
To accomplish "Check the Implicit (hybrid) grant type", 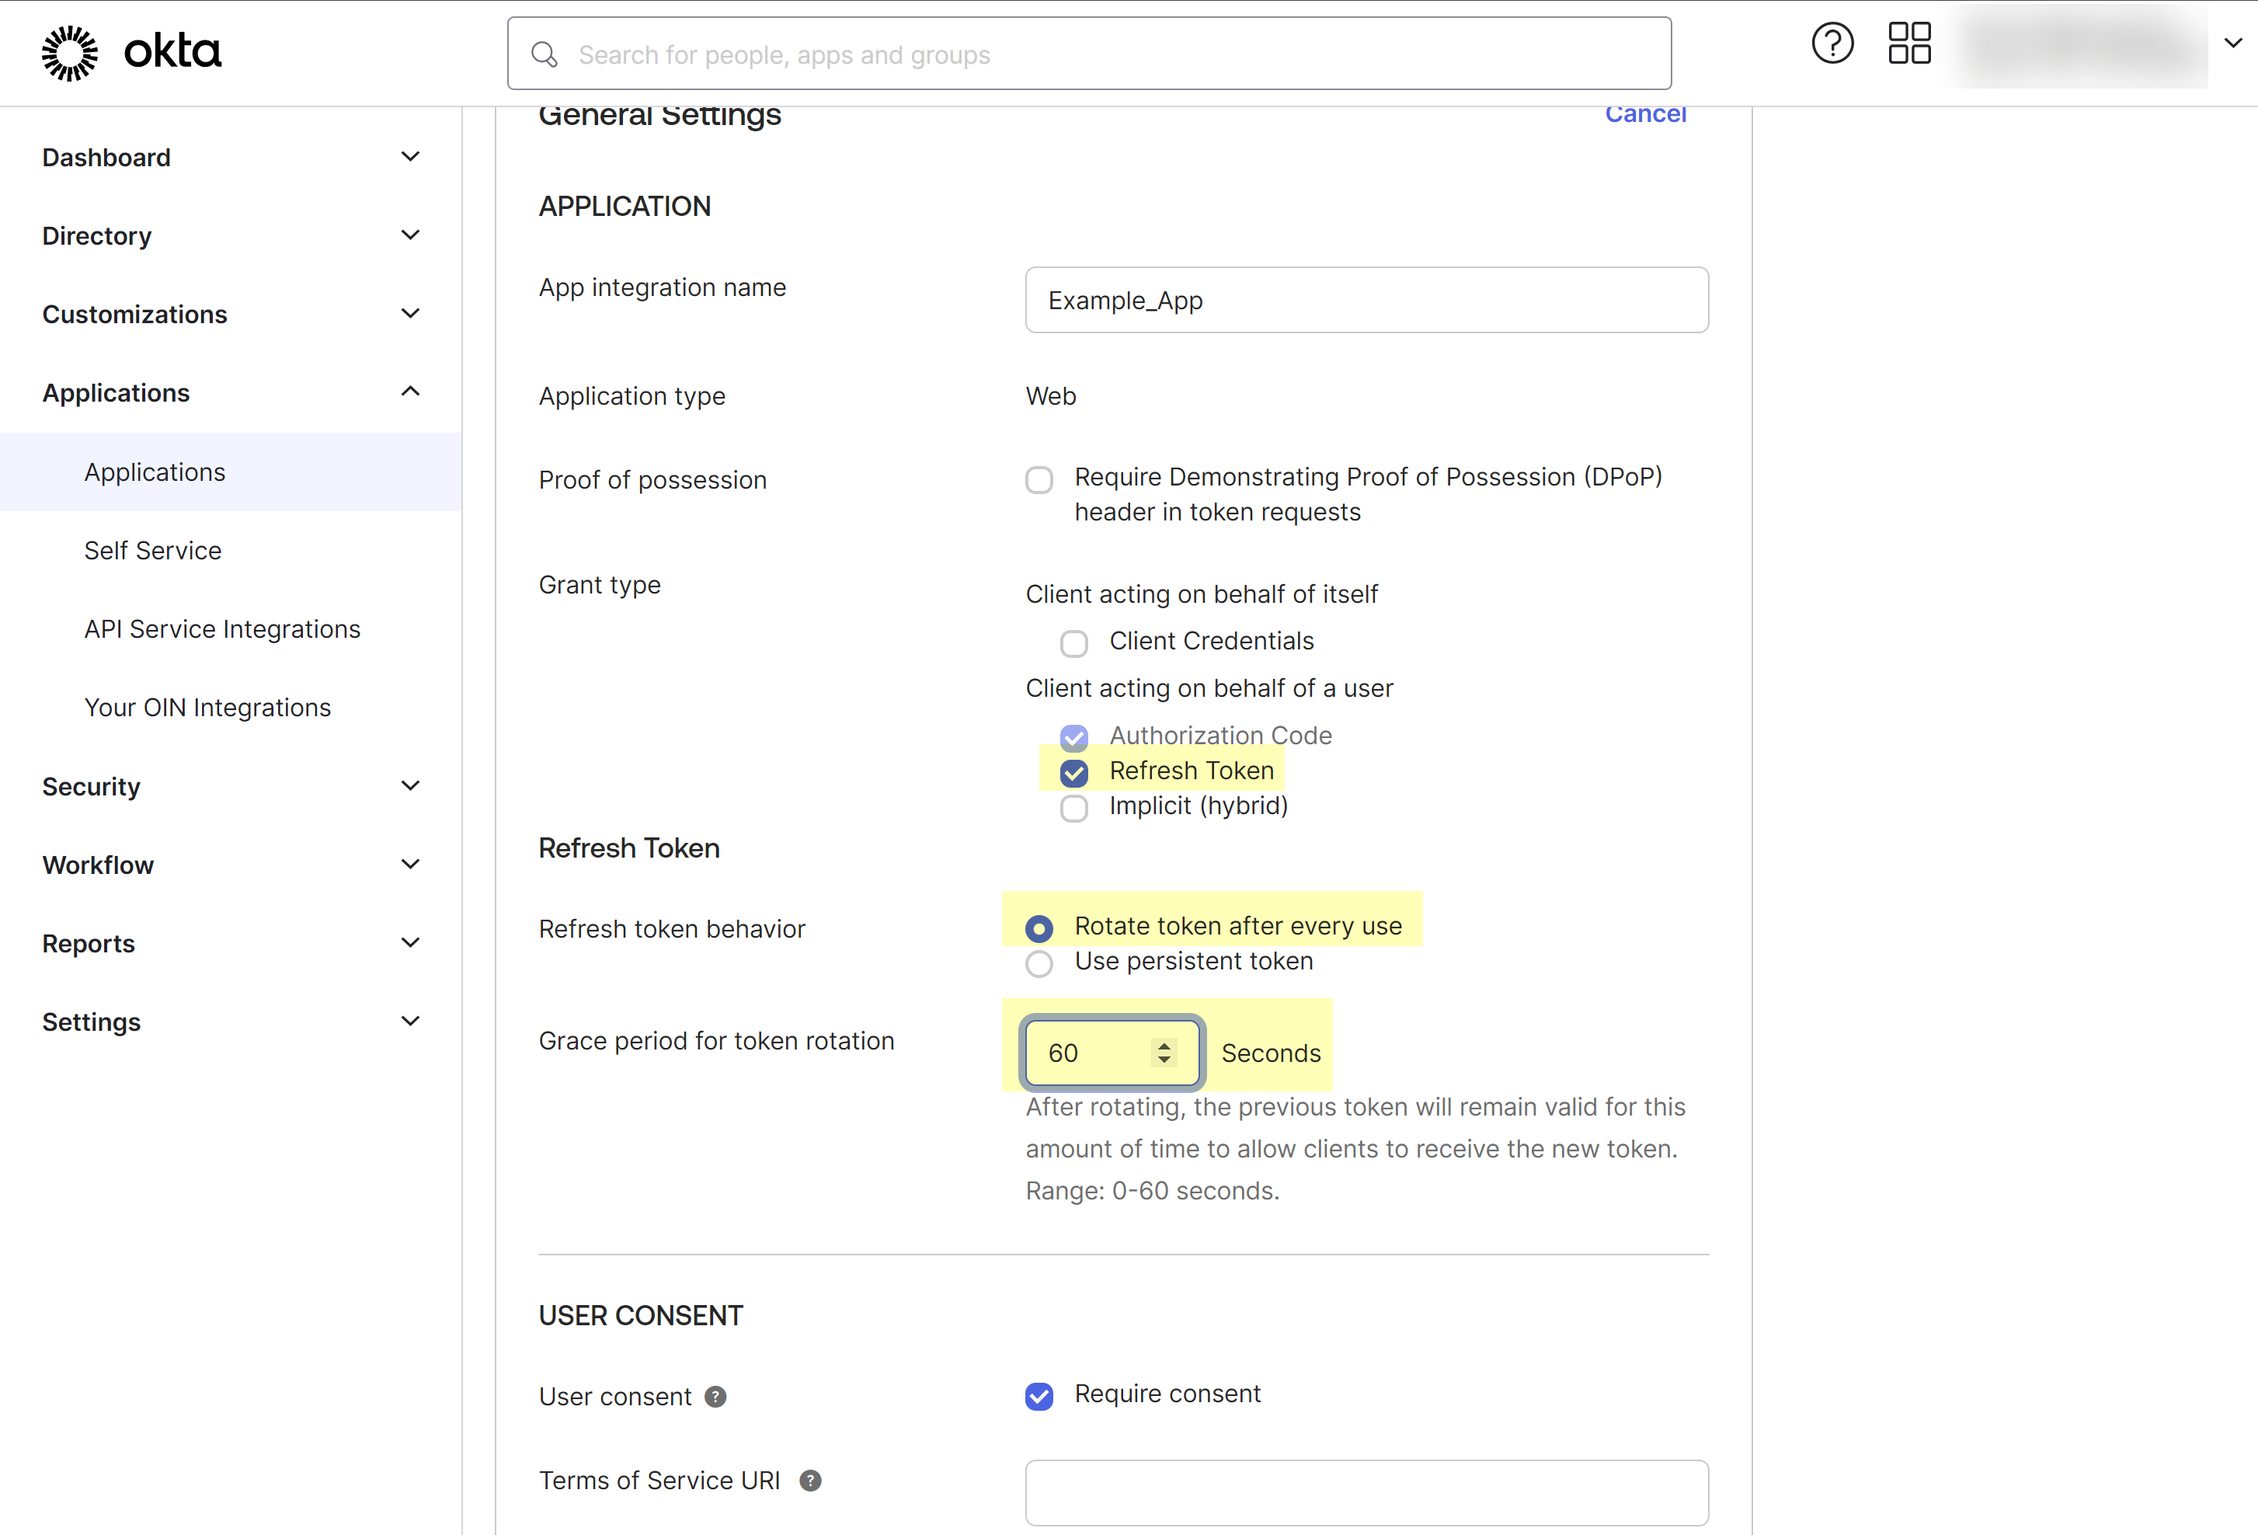I will (x=1073, y=809).
